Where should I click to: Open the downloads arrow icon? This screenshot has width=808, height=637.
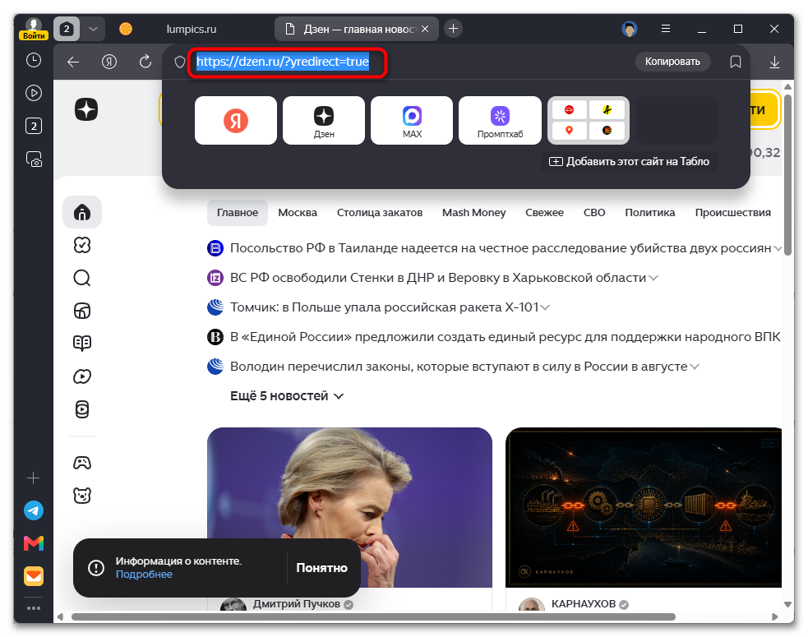[x=774, y=62]
